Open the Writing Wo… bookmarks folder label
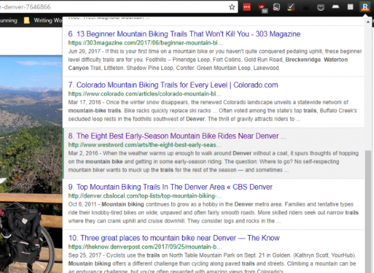374x273 pixels. [x=47, y=21]
